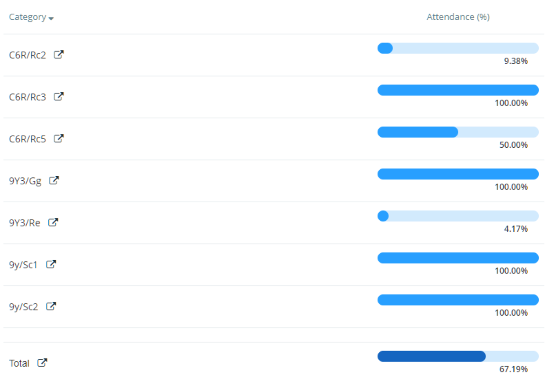
Task: Click the 9.38% attendance bar
Action: [x=458, y=48]
